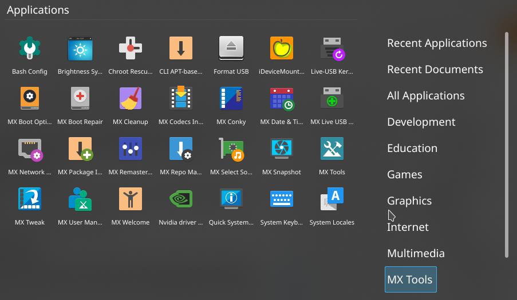The width and height of the screenshot is (517, 300).
Task: Select All Applications category
Action: [x=425, y=96]
